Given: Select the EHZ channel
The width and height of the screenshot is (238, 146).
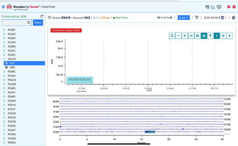Looking at the screenshot, I should coord(24,63).
